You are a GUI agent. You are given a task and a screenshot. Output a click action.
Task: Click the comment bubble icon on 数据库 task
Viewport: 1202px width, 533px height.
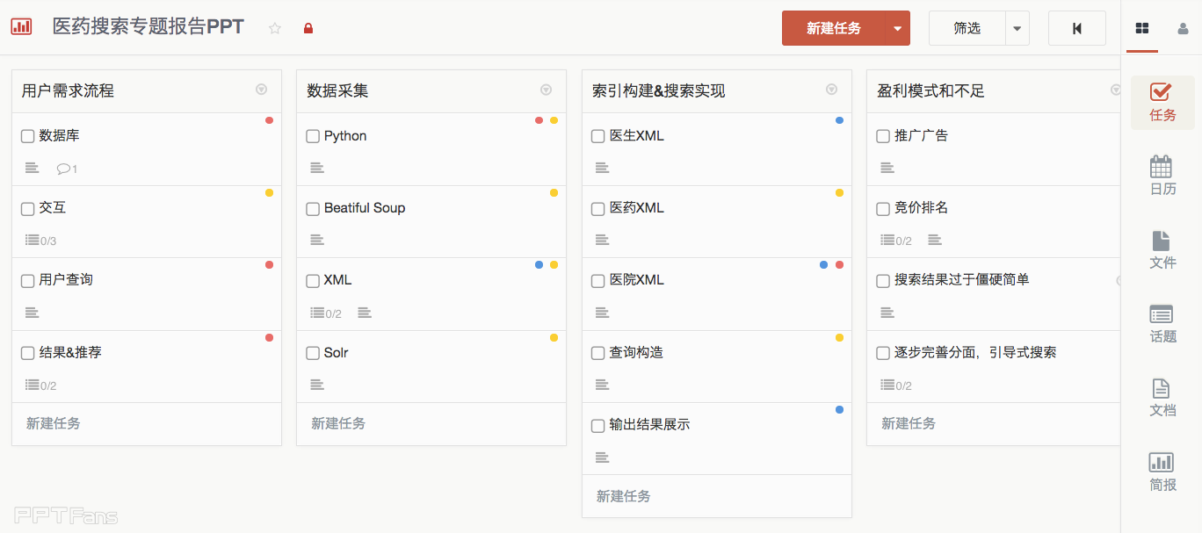[63, 169]
